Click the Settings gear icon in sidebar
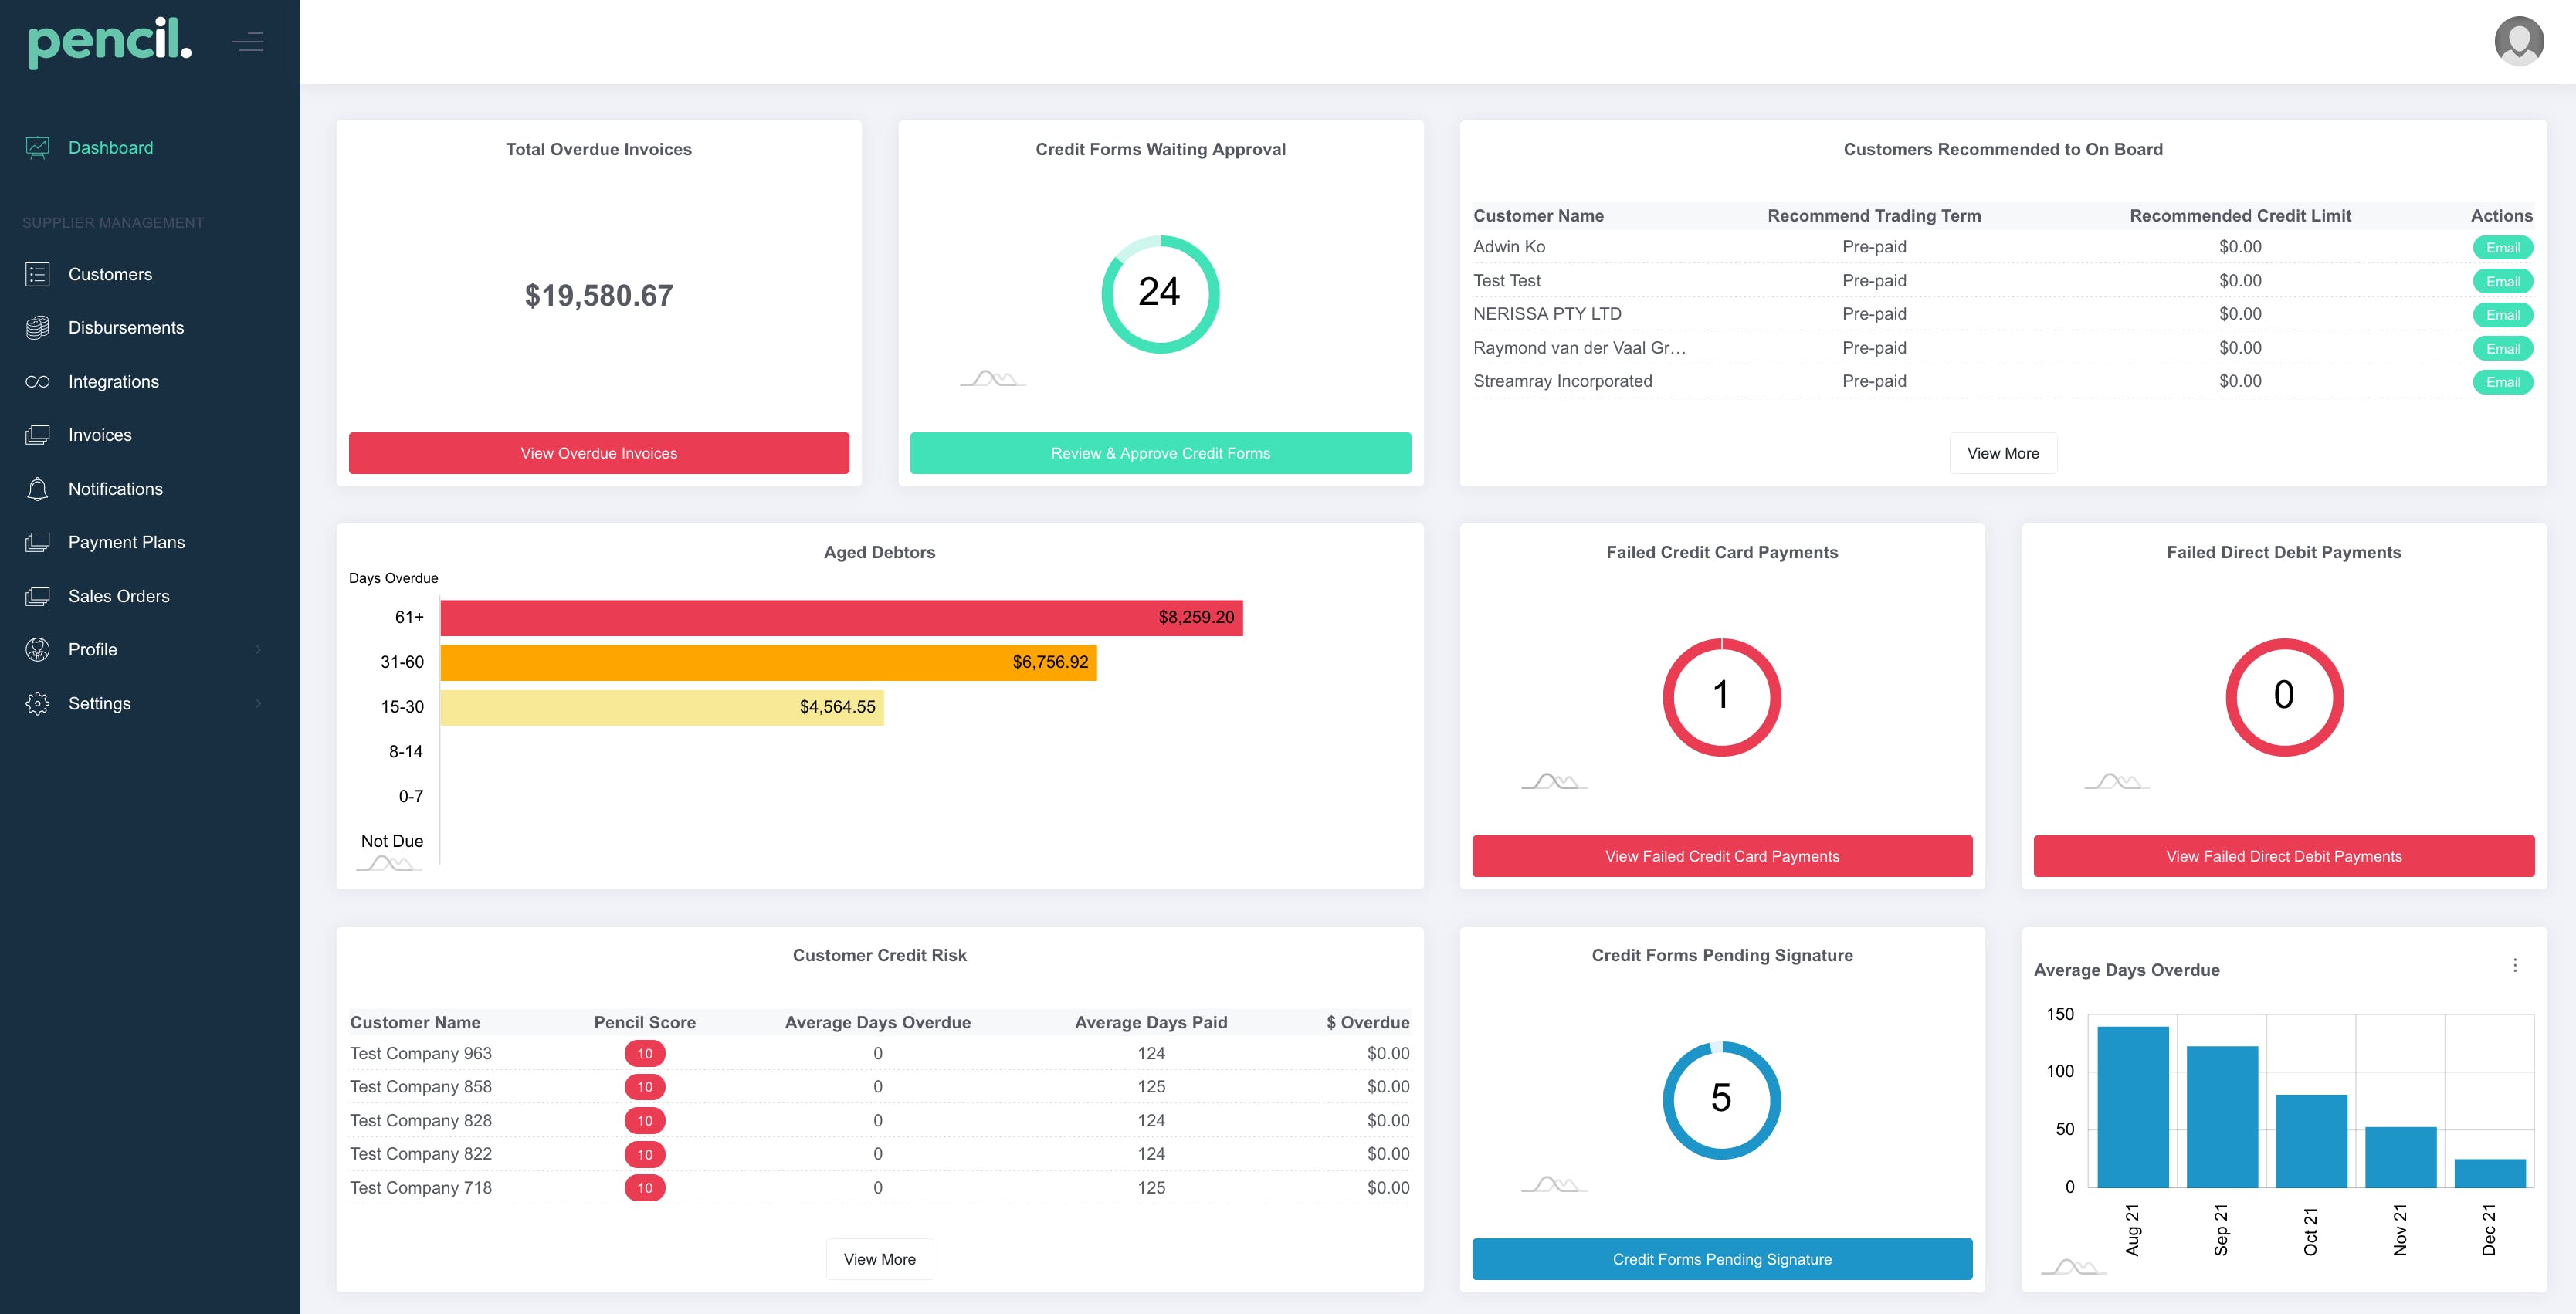2576x1314 pixels. (38, 703)
